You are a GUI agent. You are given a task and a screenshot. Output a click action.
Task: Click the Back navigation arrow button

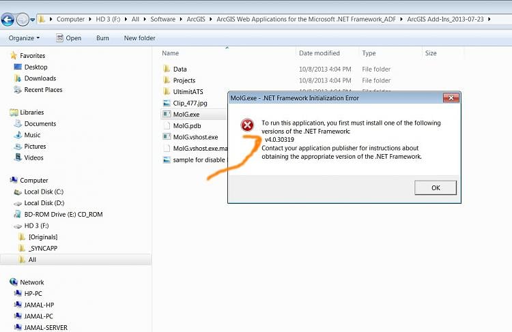8,20
